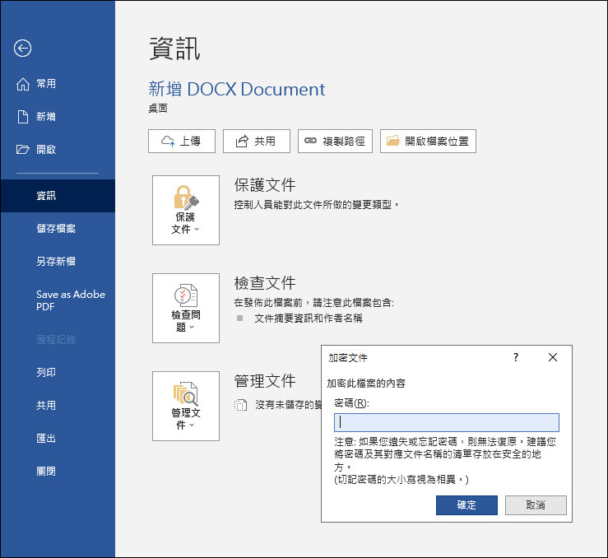Cancel encryption with 取消 button
This screenshot has height=558, width=608.
(536, 505)
